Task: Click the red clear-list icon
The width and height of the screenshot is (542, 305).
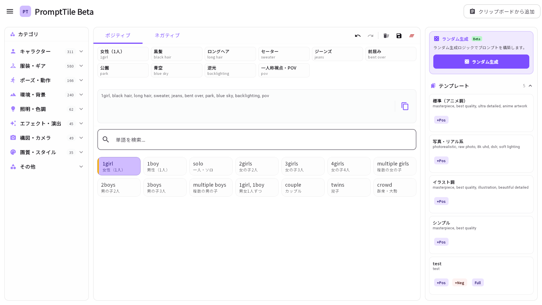Action: (412, 36)
